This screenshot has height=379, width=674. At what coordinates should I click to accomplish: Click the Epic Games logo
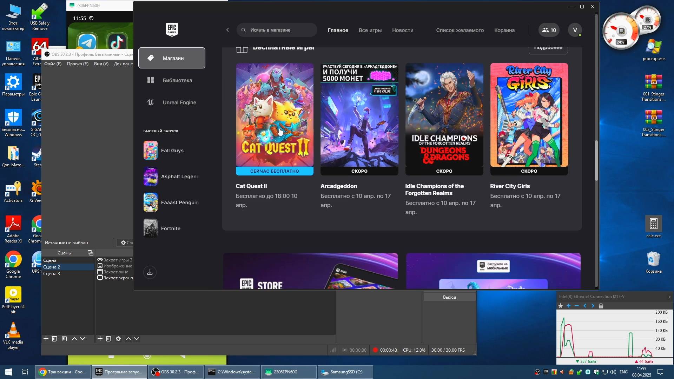click(172, 29)
